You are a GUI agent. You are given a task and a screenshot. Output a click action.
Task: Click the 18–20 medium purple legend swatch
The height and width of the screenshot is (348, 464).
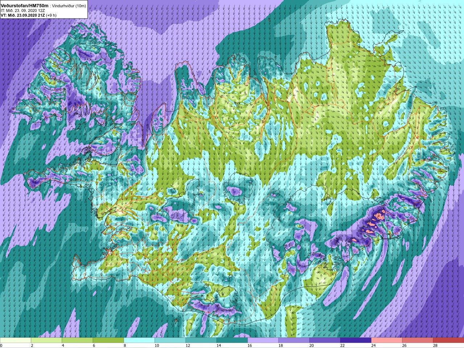pos(294,340)
